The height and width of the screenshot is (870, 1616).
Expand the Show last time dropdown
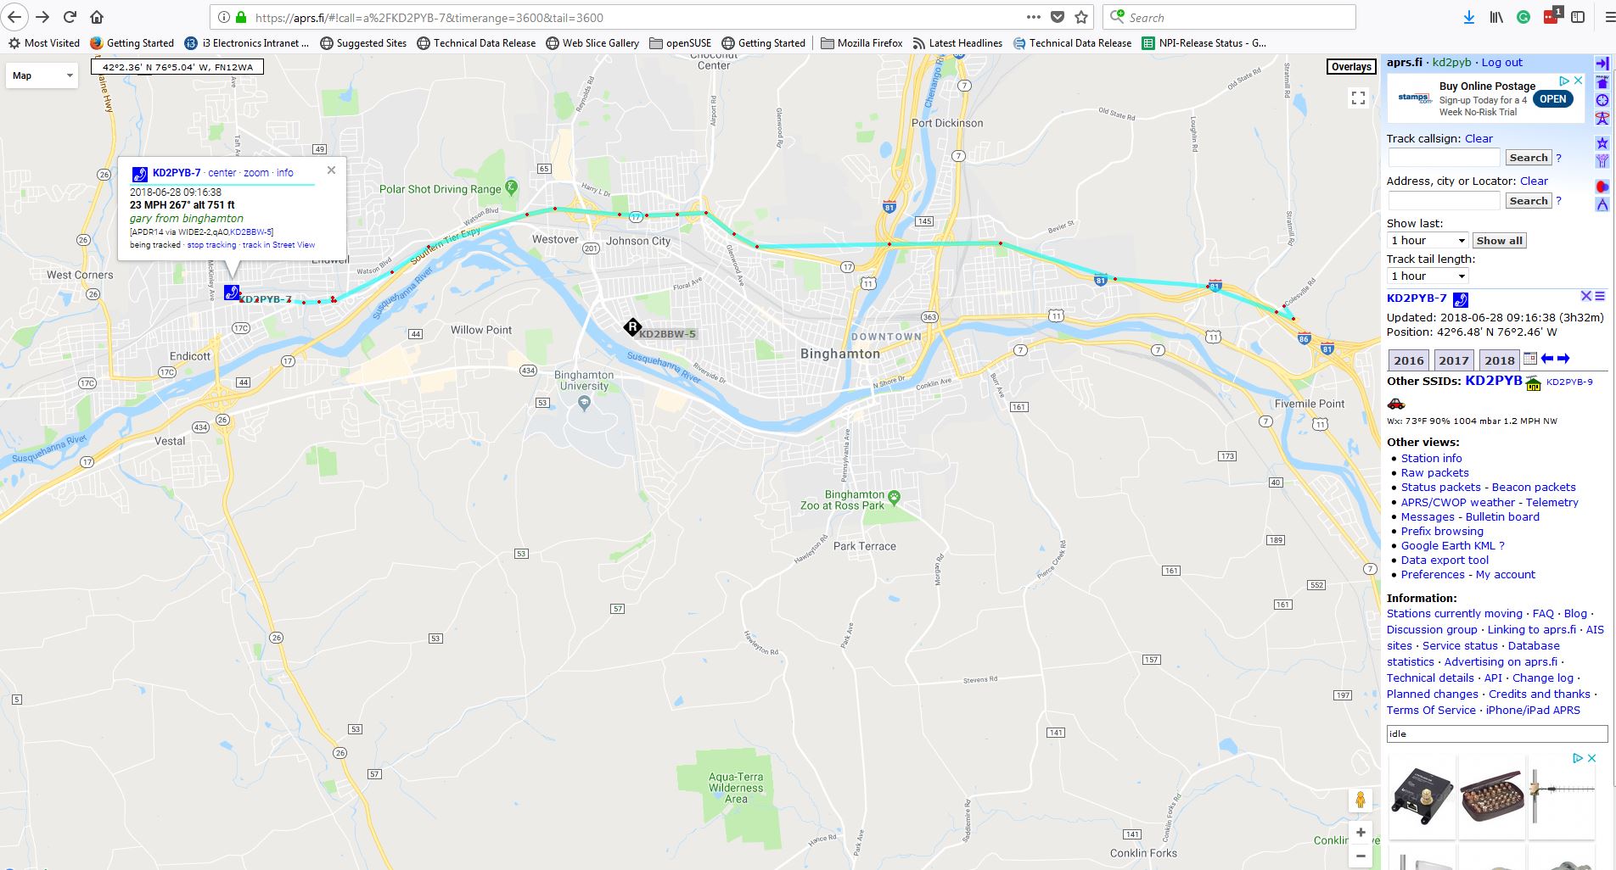[1428, 241]
